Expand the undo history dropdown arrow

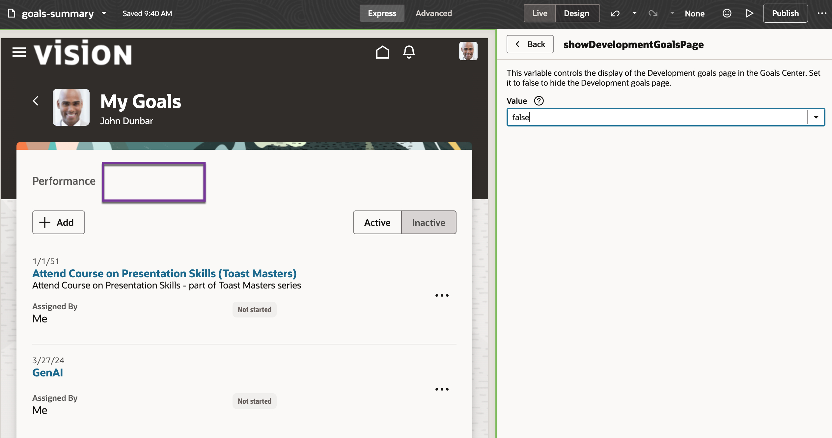[x=634, y=14]
